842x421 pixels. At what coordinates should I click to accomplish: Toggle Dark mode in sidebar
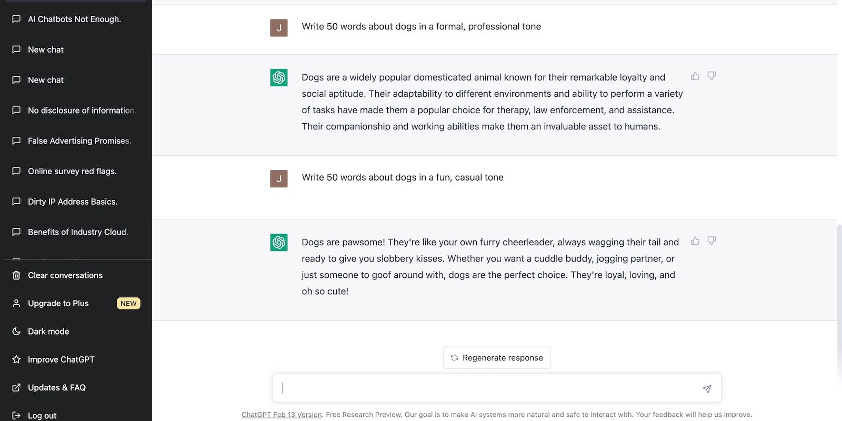click(x=48, y=332)
